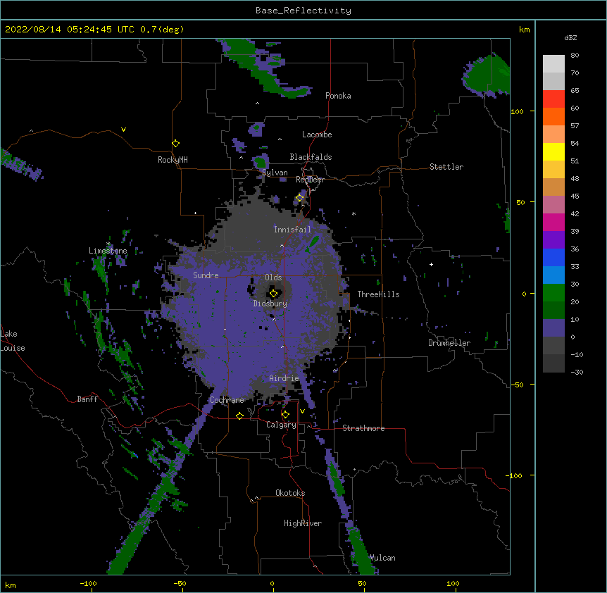Click the yellow diamond marker below Cochrane
This screenshot has height=593, width=607.
point(239,416)
